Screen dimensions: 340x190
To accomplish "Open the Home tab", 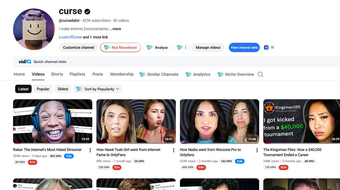I will (x=19, y=74).
